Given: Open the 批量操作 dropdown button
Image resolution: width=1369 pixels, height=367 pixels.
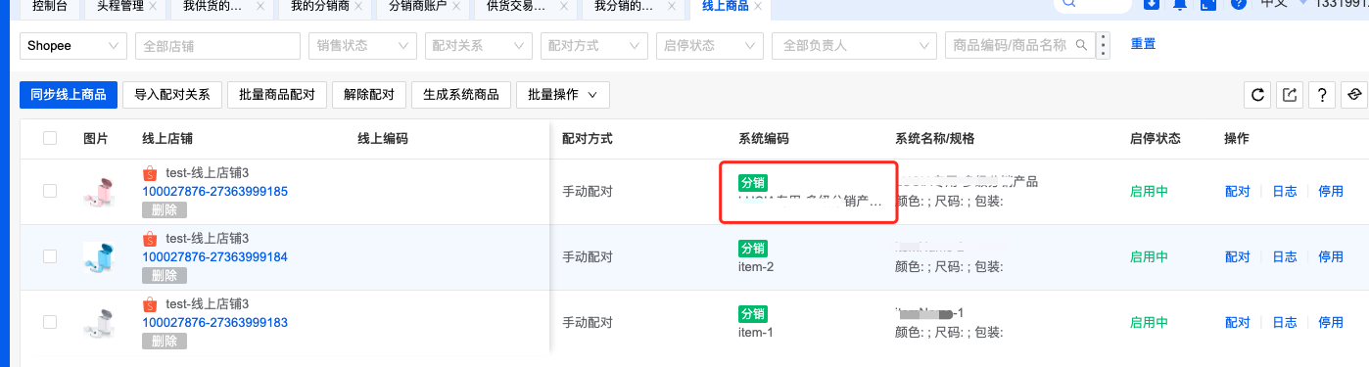Looking at the screenshot, I should (563, 95).
